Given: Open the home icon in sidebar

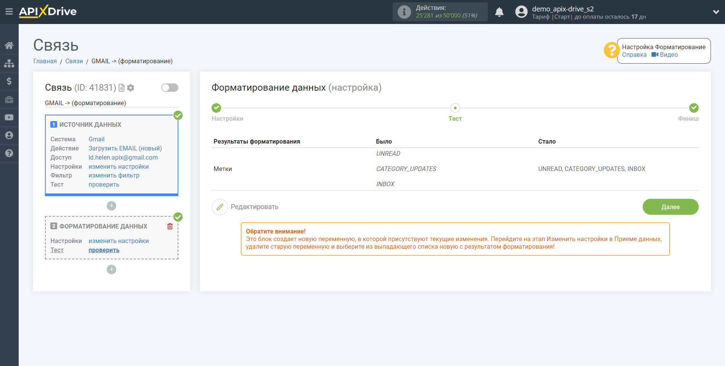Looking at the screenshot, I should [x=9, y=45].
